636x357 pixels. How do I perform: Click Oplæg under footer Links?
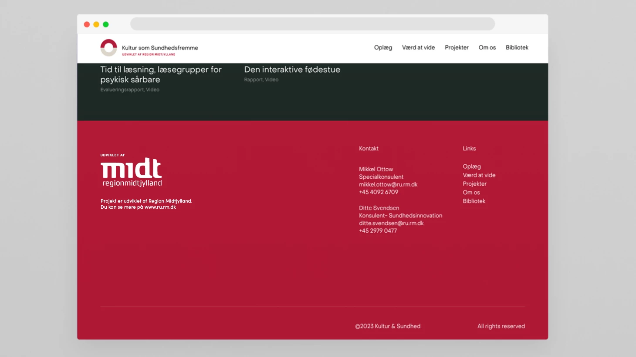point(472,167)
